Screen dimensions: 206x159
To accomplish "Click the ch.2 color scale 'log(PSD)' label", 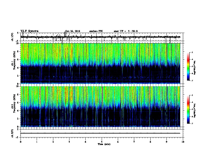I will [195, 111].
